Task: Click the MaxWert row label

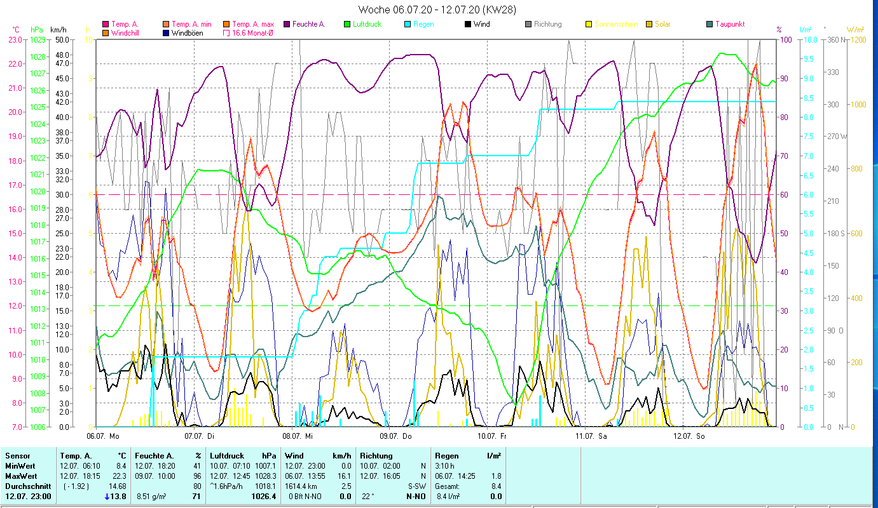Action: pos(21,476)
